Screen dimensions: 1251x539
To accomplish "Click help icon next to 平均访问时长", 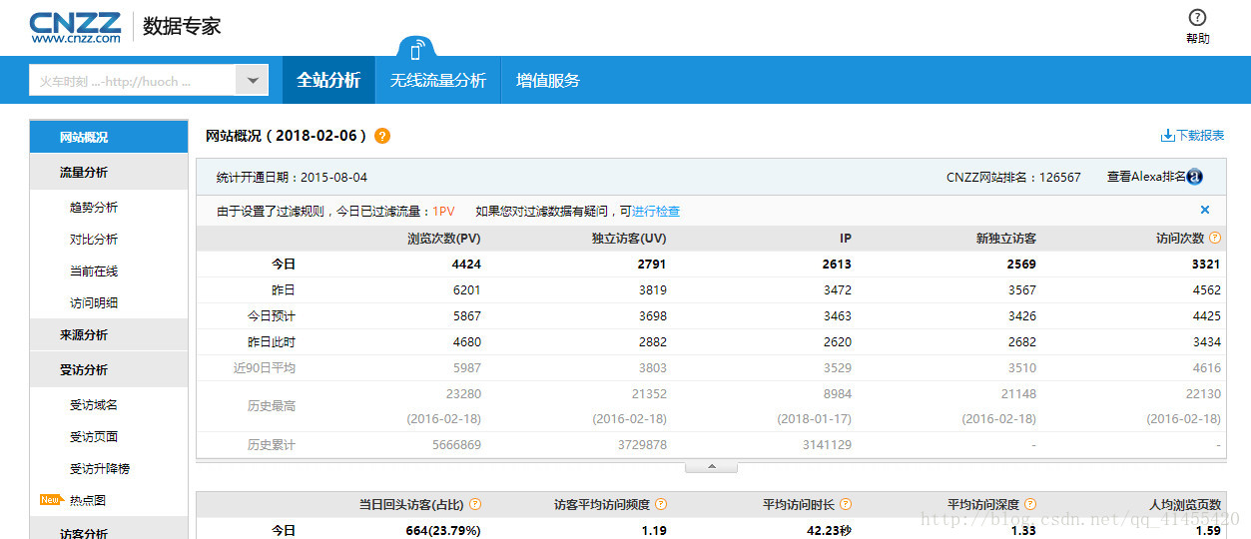I will (845, 505).
